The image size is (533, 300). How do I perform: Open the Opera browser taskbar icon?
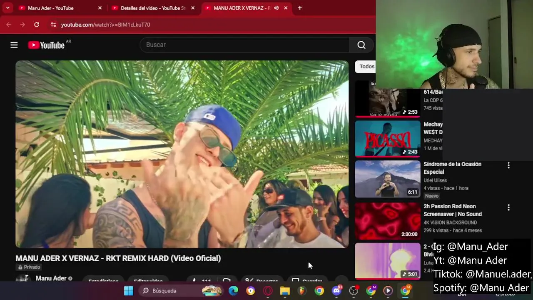[x=268, y=291]
